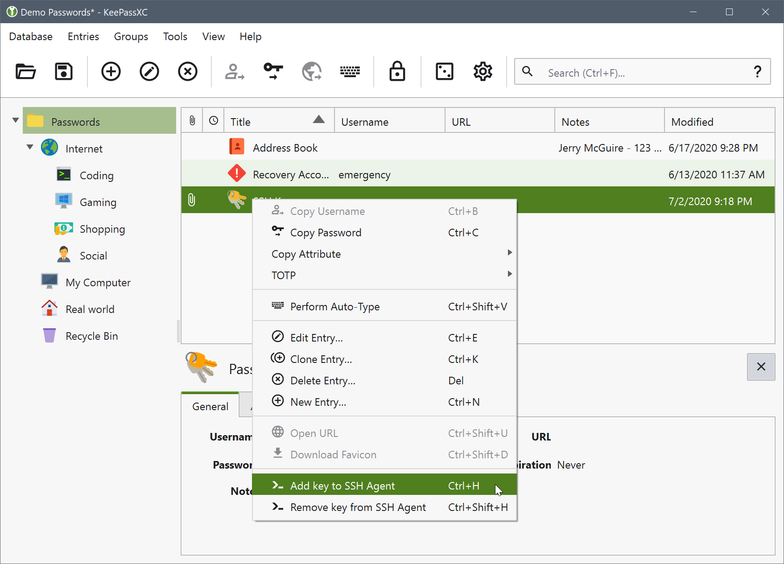Focus the Search input field

642,73
